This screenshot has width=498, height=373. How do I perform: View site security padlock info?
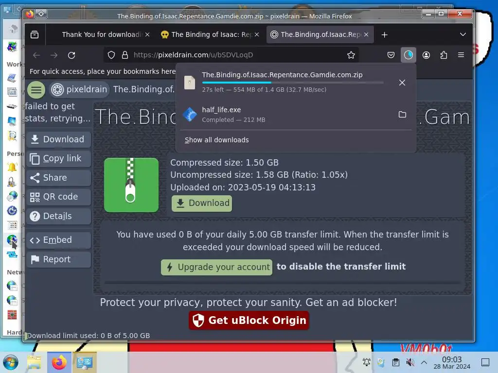coord(125,55)
